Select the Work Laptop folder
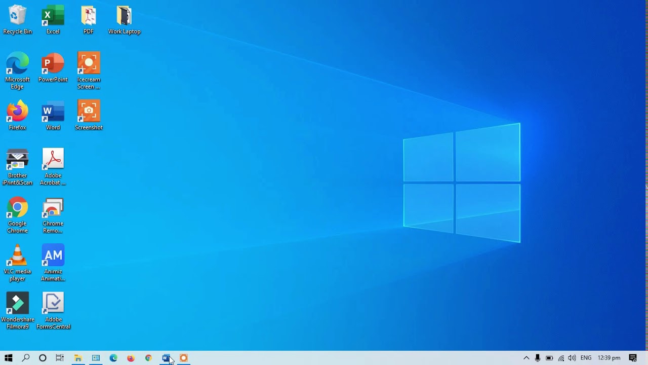648x365 pixels. point(124,20)
